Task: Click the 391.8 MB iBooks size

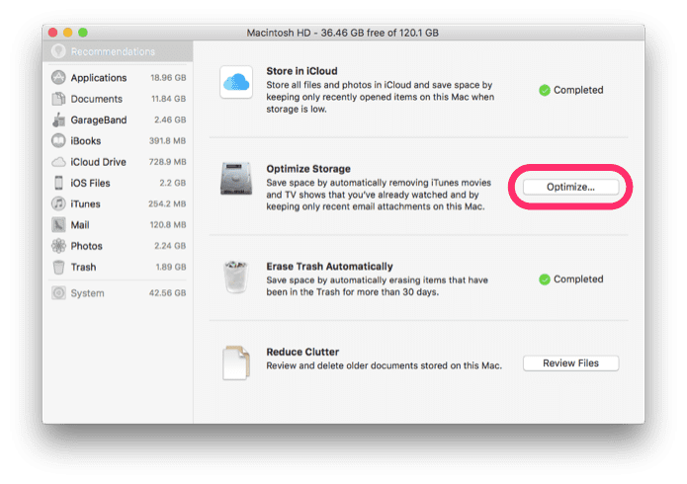Action: click(x=167, y=140)
